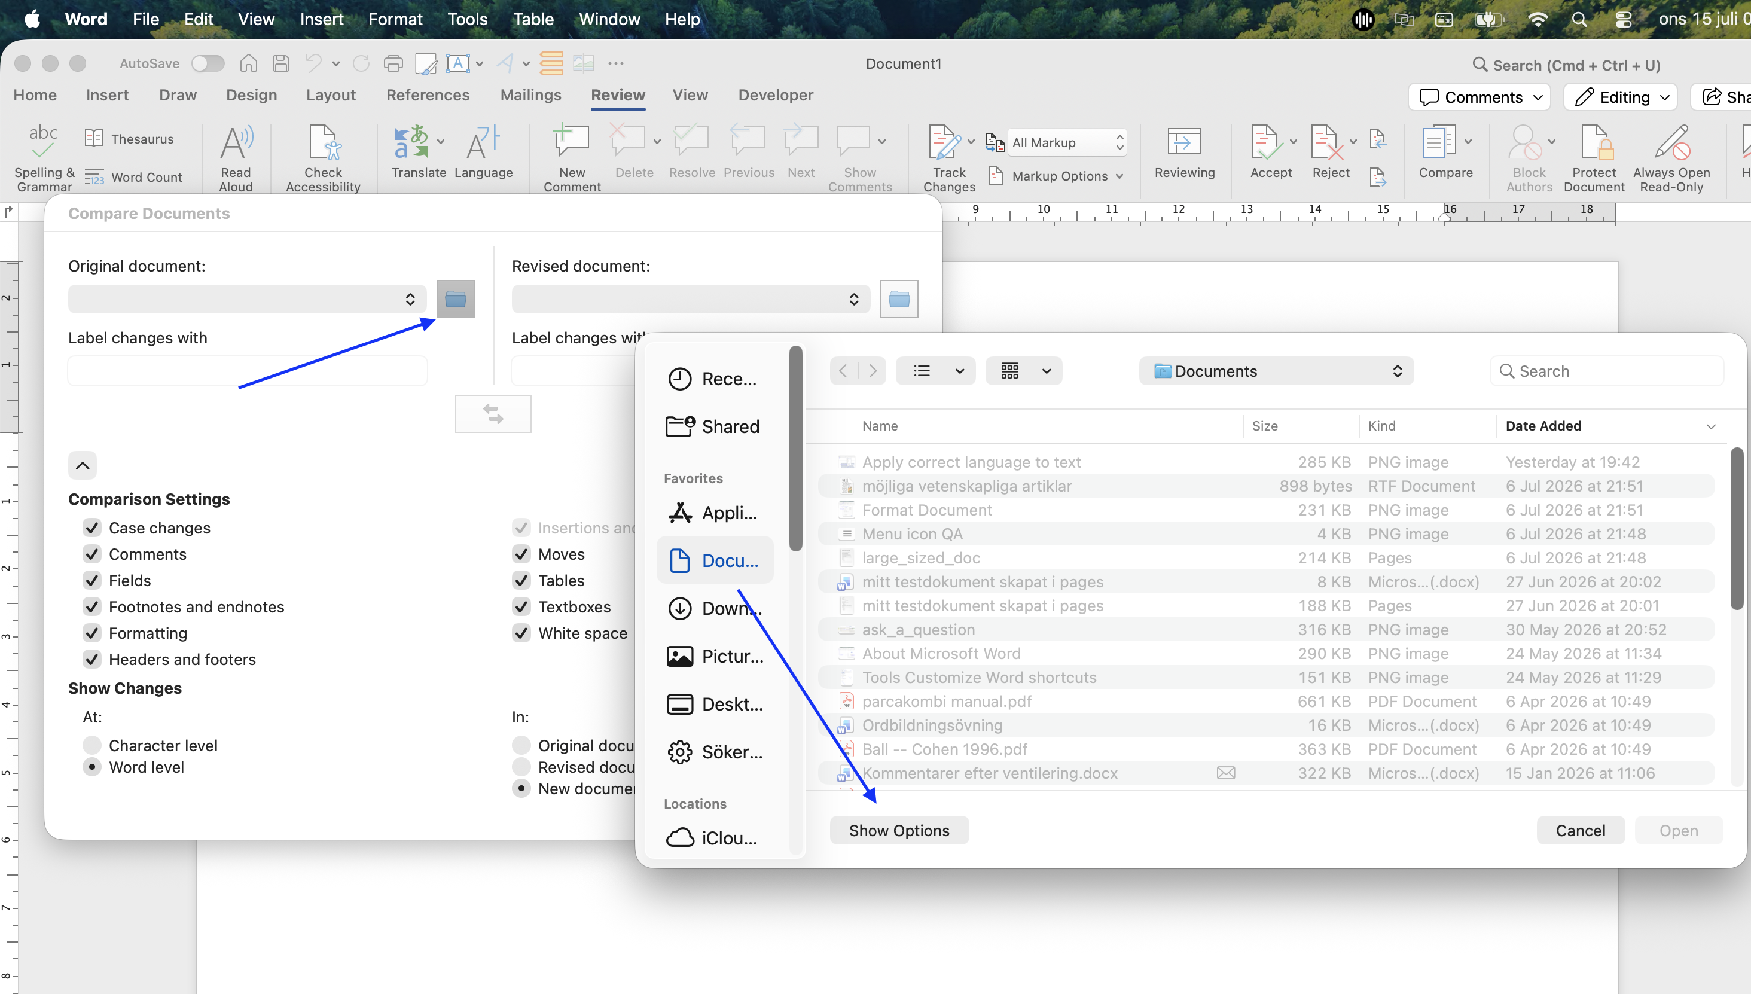
Task: Select Pictures in the sidebar
Action: pos(714,655)
